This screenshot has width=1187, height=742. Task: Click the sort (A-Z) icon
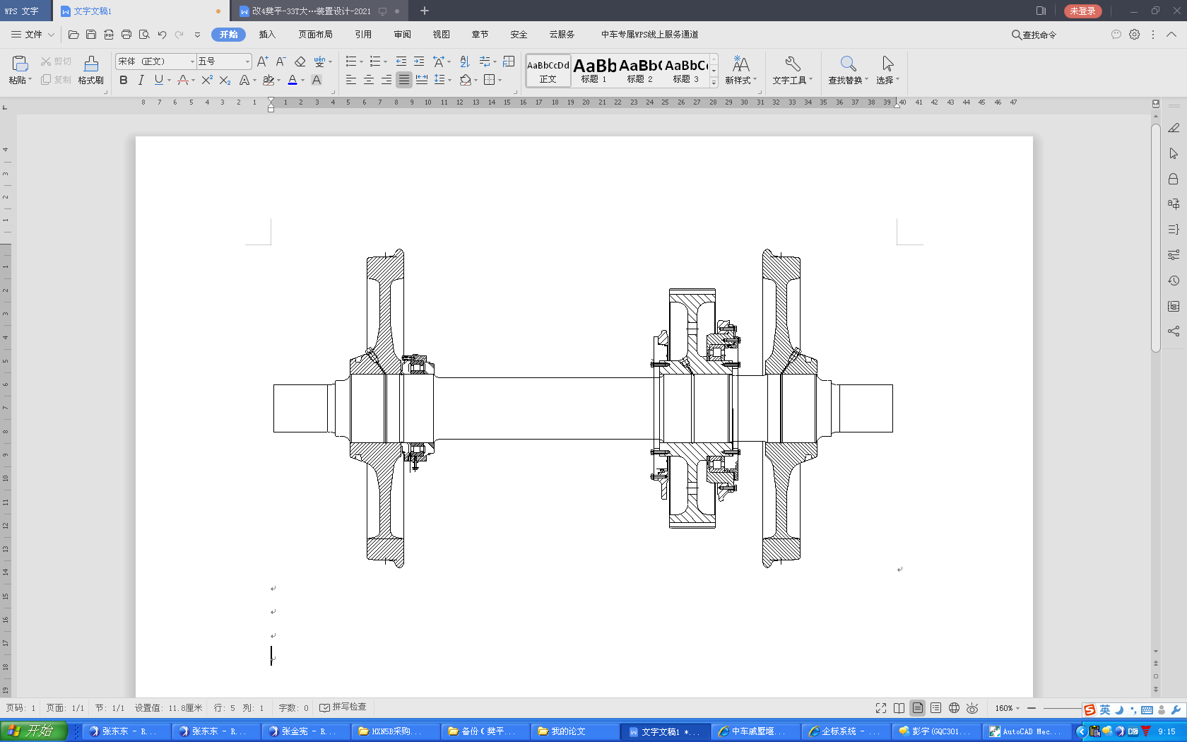pyautogui.click(x=464, y=61)
